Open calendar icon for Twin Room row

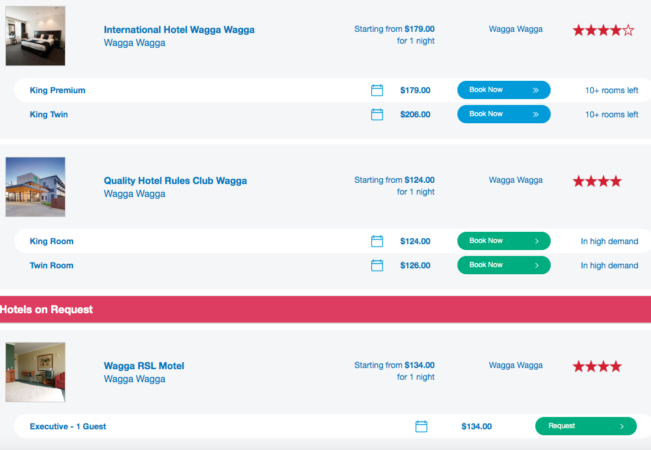point(377,265)
